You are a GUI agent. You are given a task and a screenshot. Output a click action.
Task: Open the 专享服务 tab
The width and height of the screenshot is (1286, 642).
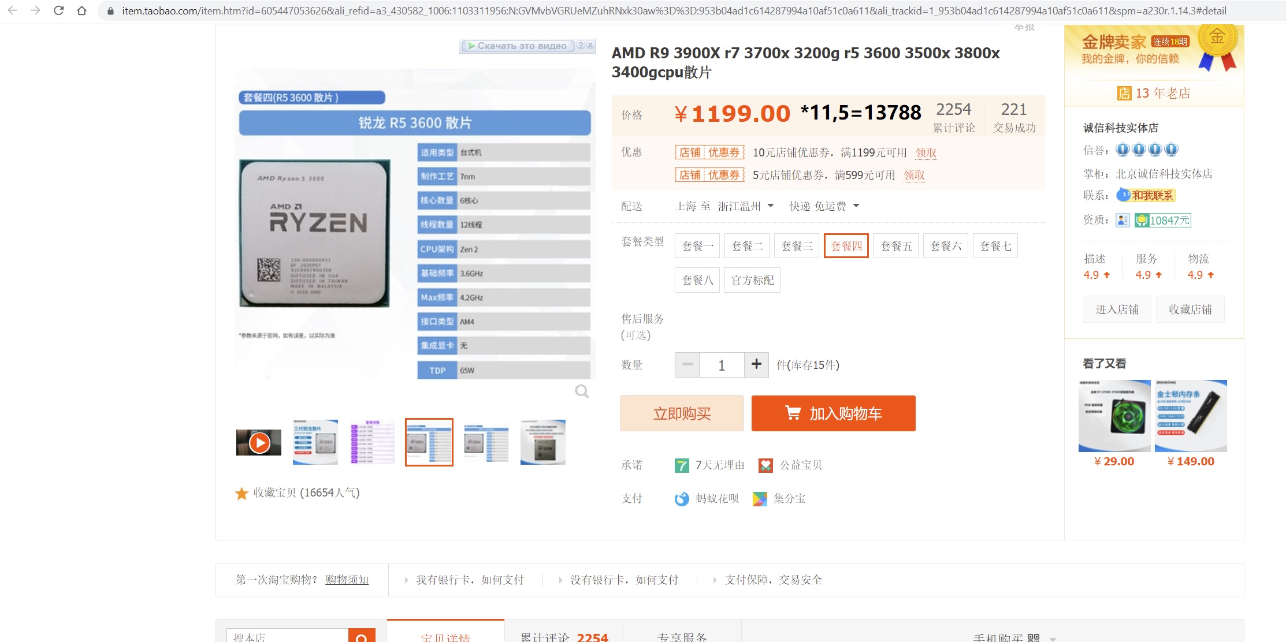pos(682,636)
